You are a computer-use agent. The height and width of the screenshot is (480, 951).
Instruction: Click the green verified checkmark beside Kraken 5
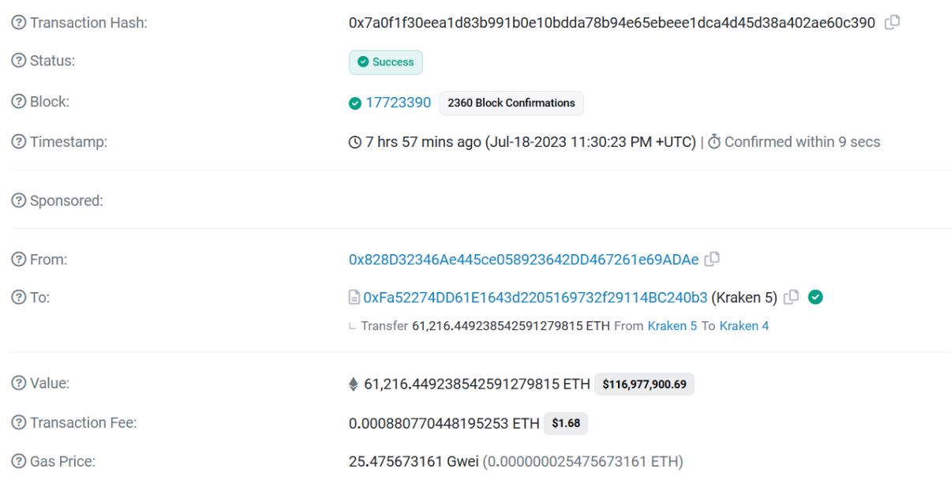point(816,298)
